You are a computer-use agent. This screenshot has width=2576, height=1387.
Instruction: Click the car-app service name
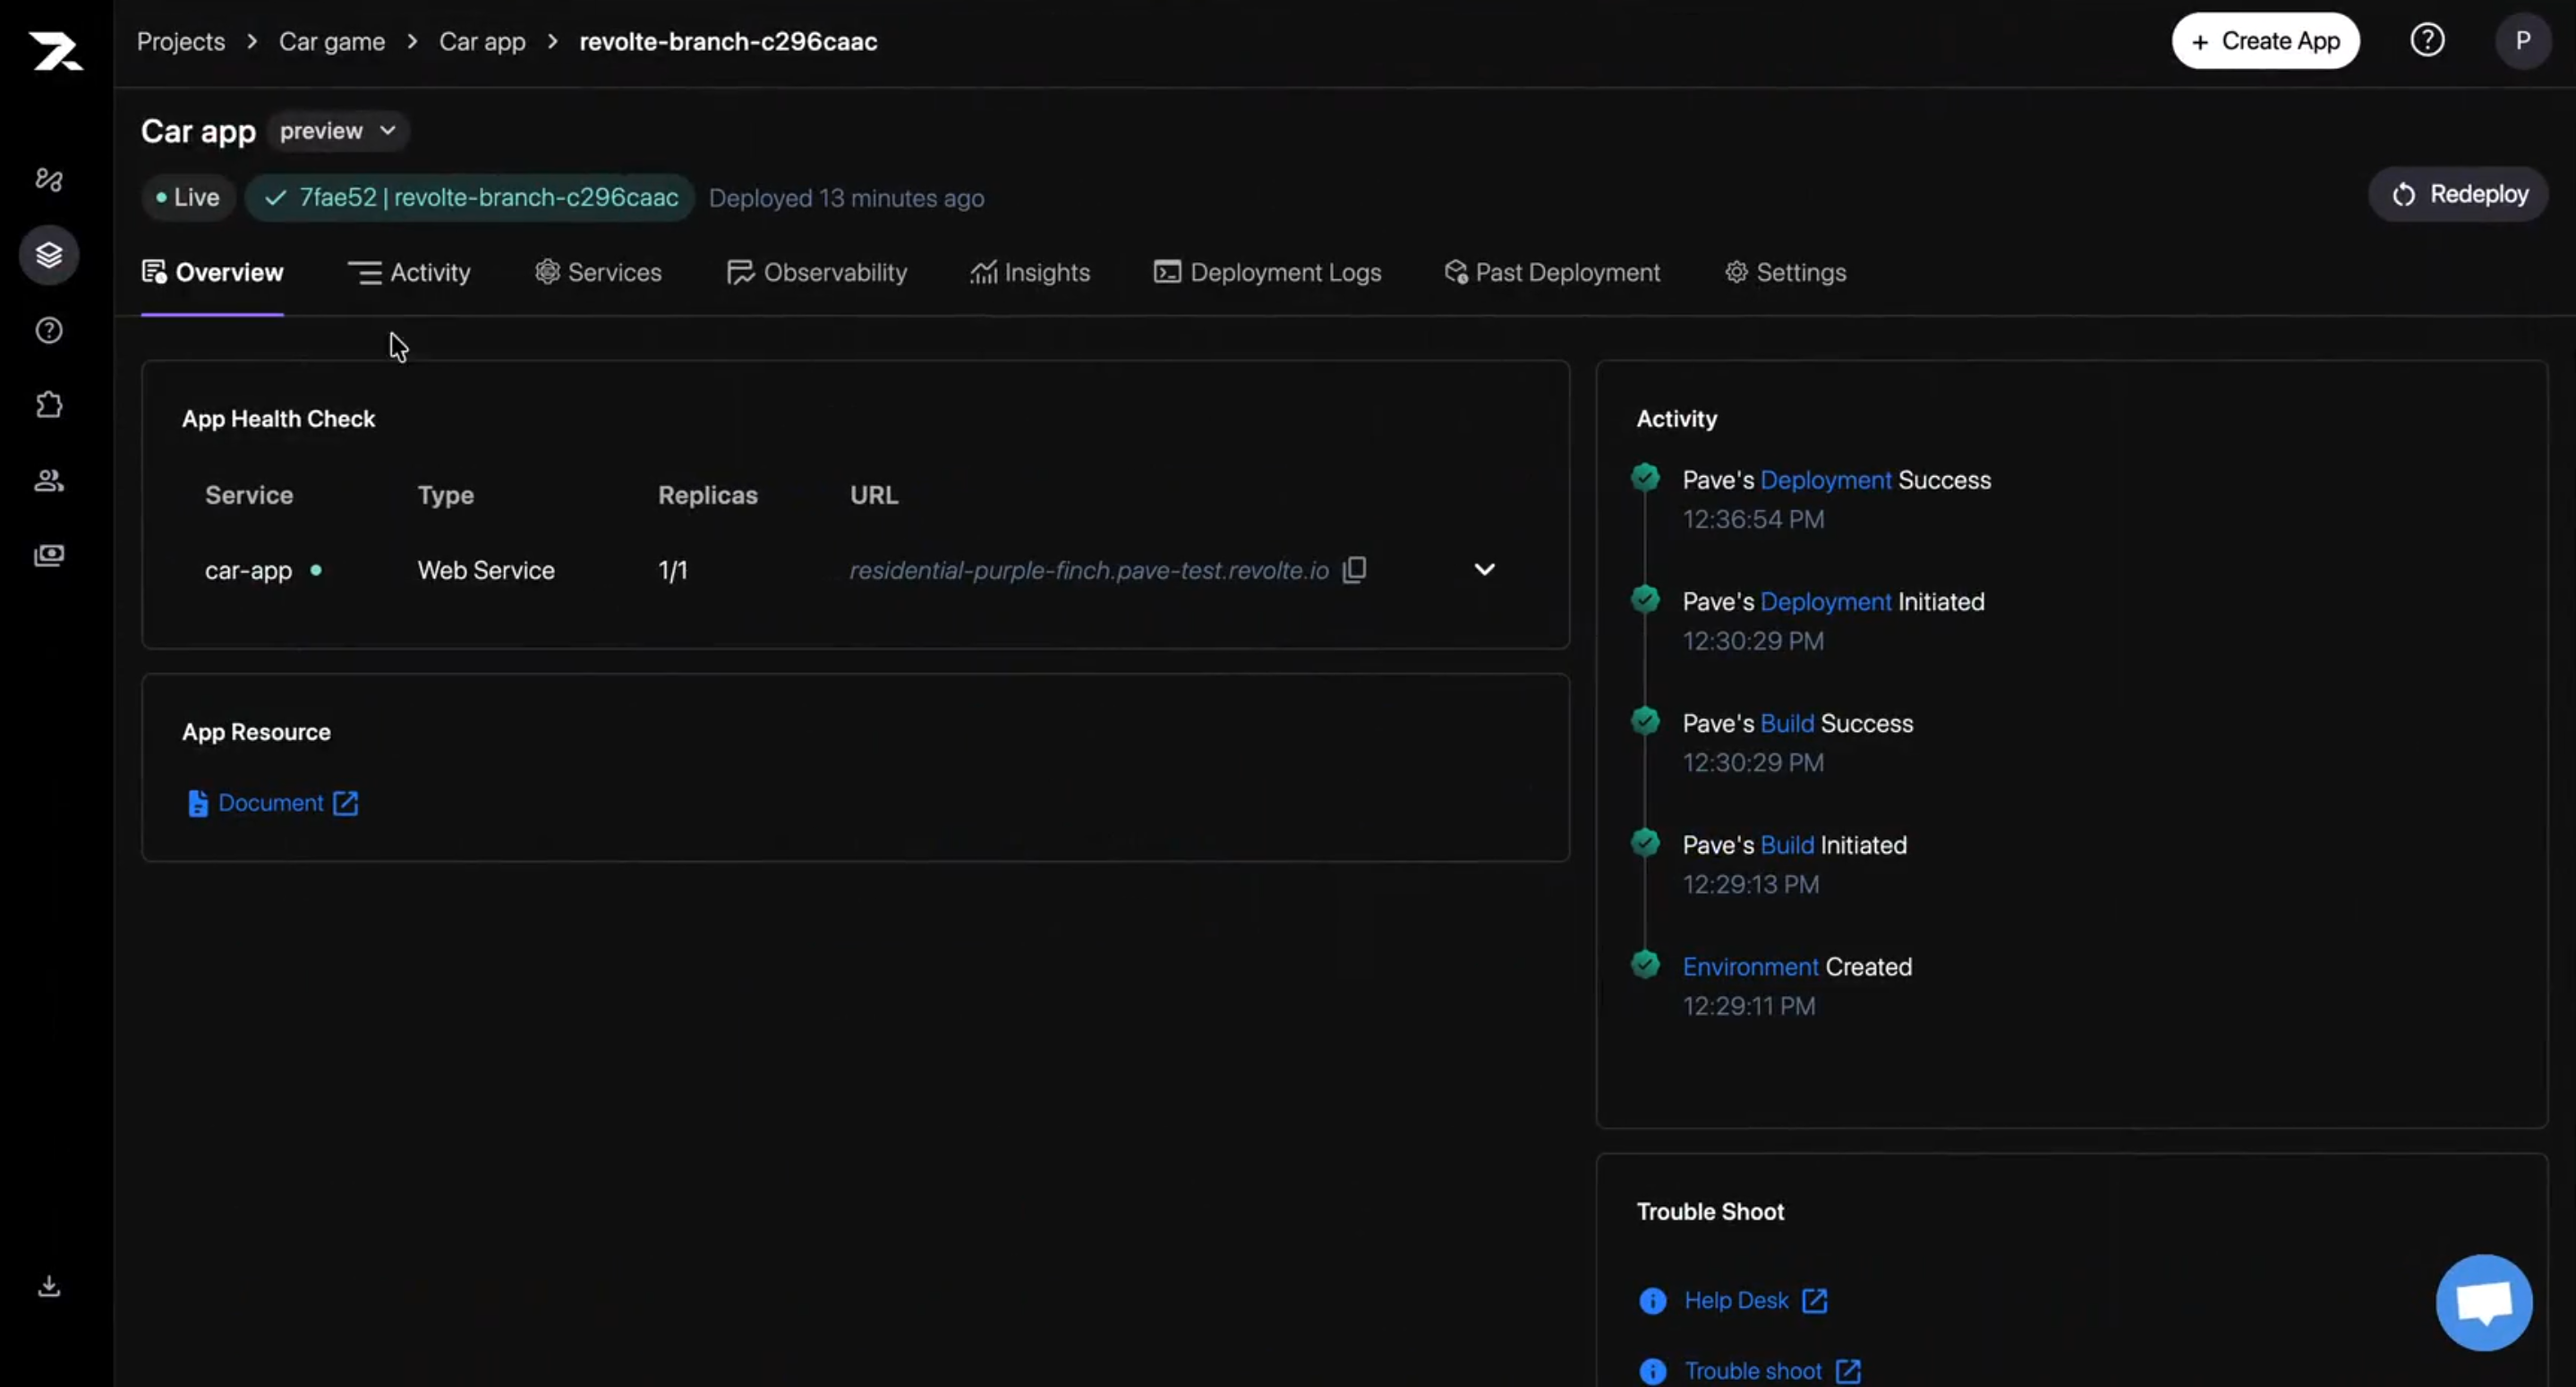click(248, 570)
